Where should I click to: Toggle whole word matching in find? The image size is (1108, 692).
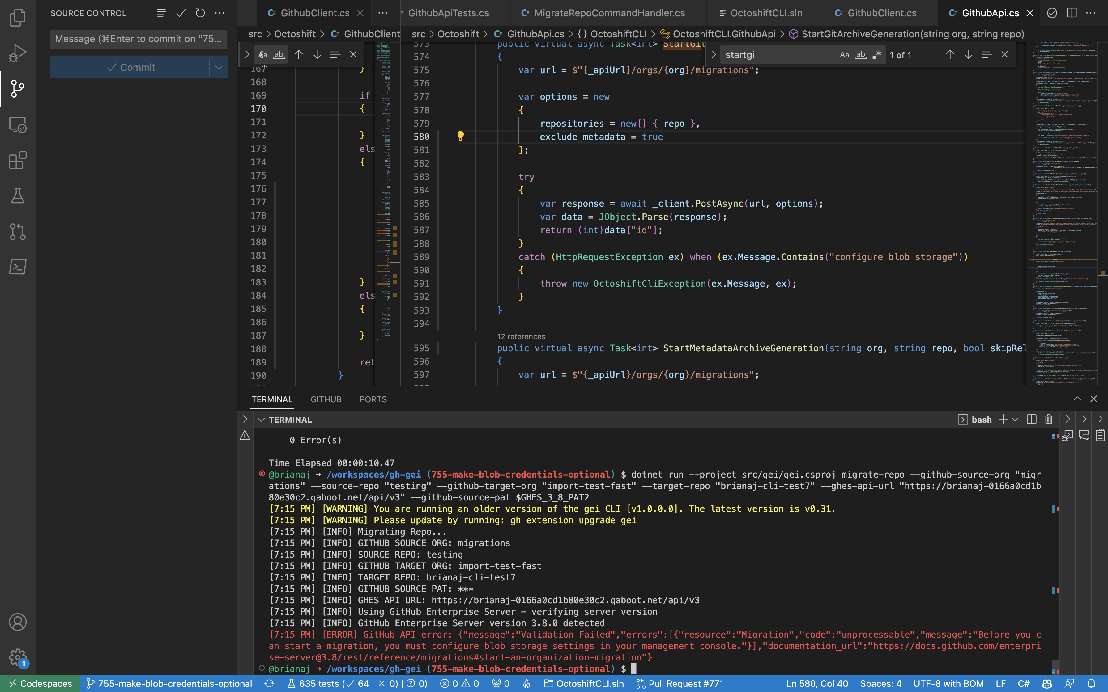[860, 54]
